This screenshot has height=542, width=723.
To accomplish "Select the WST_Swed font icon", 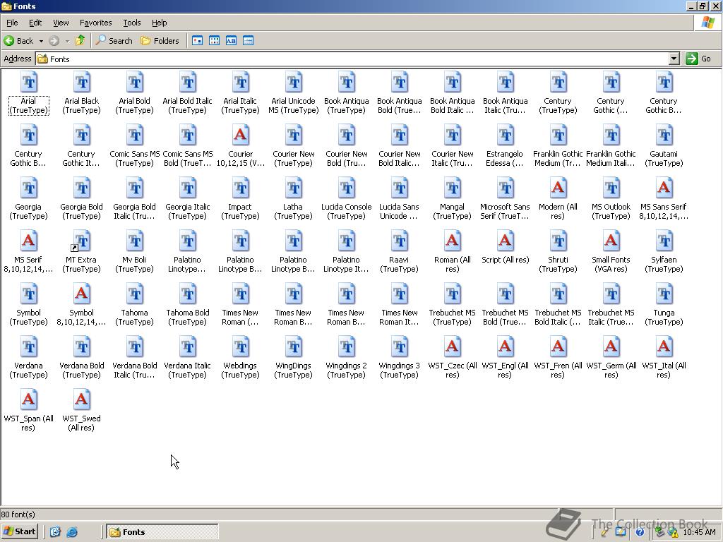I will [x=82, y=401].
